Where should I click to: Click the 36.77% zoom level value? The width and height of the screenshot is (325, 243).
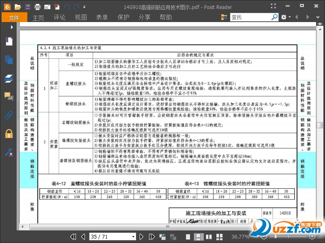[x=240, y=236]
